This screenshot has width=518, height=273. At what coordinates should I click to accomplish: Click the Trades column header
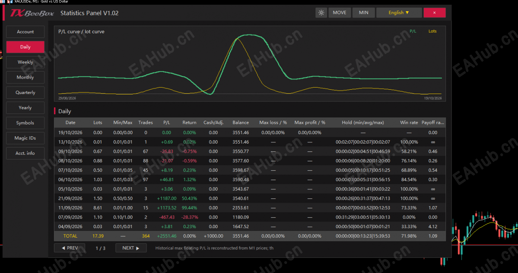point(146,122)
